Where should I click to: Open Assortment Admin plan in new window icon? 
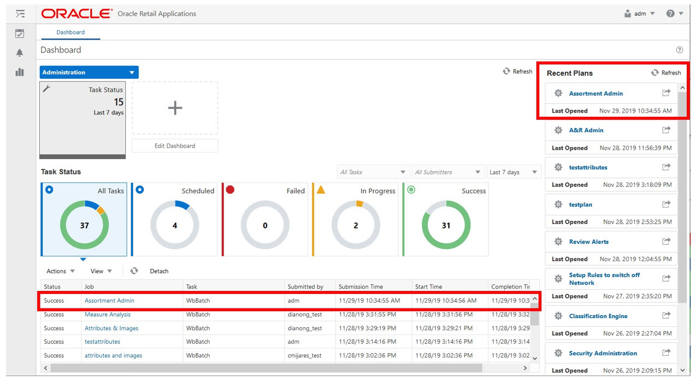666,93
